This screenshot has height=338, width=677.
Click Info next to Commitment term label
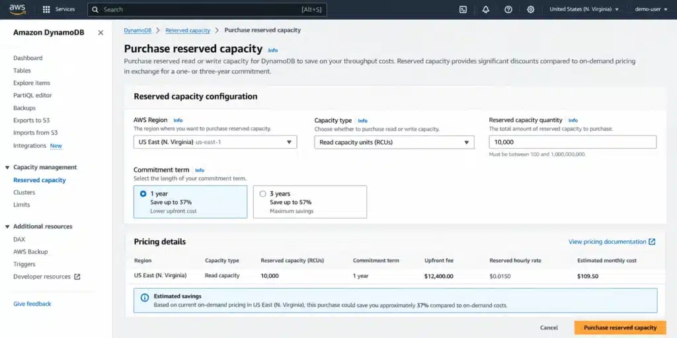(x=200, y=170)
